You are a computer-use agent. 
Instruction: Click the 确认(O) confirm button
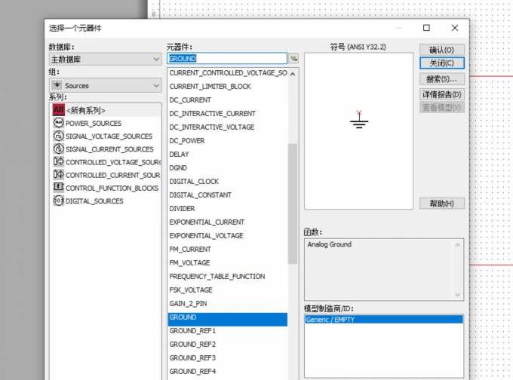click(441, 50)
